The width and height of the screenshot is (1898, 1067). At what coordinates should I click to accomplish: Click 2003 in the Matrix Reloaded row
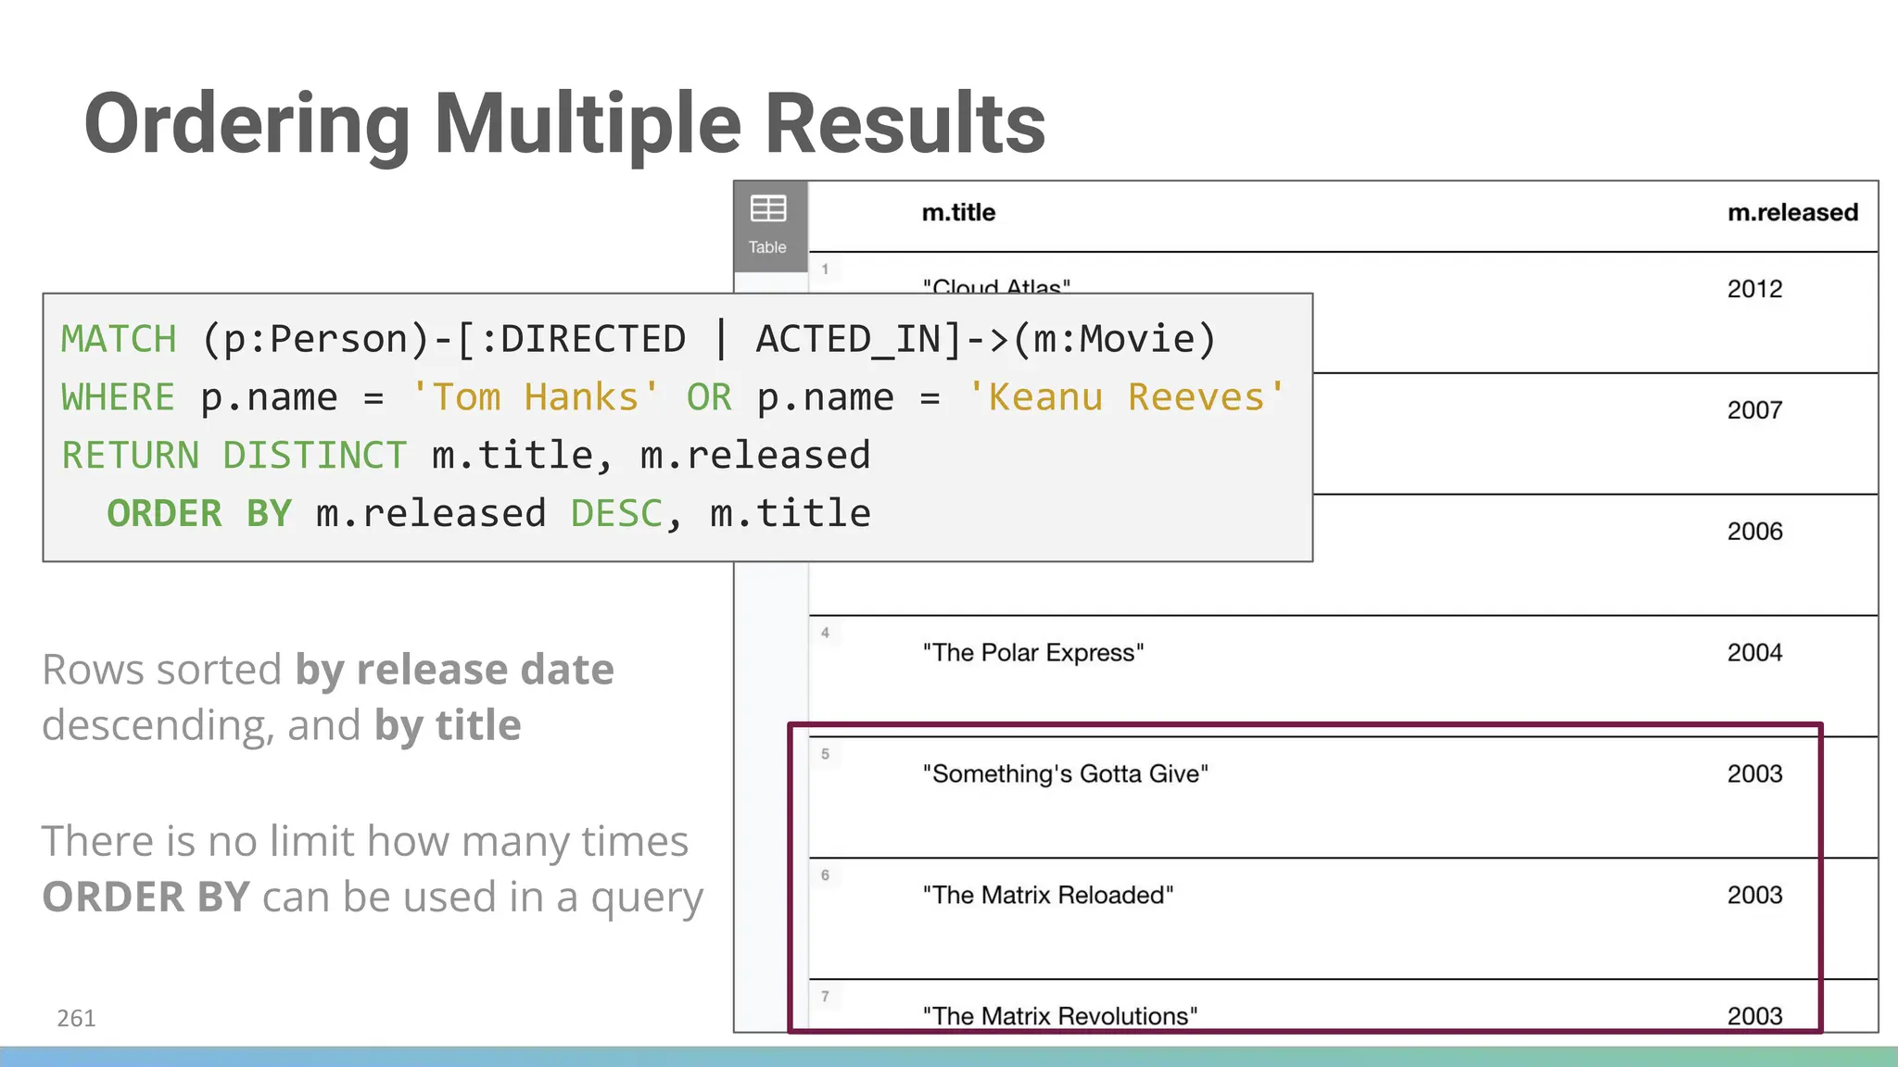pyautogui.click(x=1754, y=896)
